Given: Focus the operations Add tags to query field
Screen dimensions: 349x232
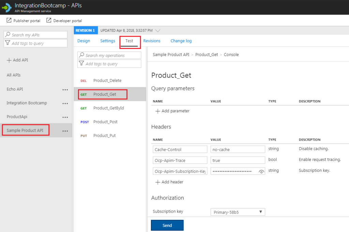Looking at the screenshot, I should pyautogui.click(x=109, y=64).
